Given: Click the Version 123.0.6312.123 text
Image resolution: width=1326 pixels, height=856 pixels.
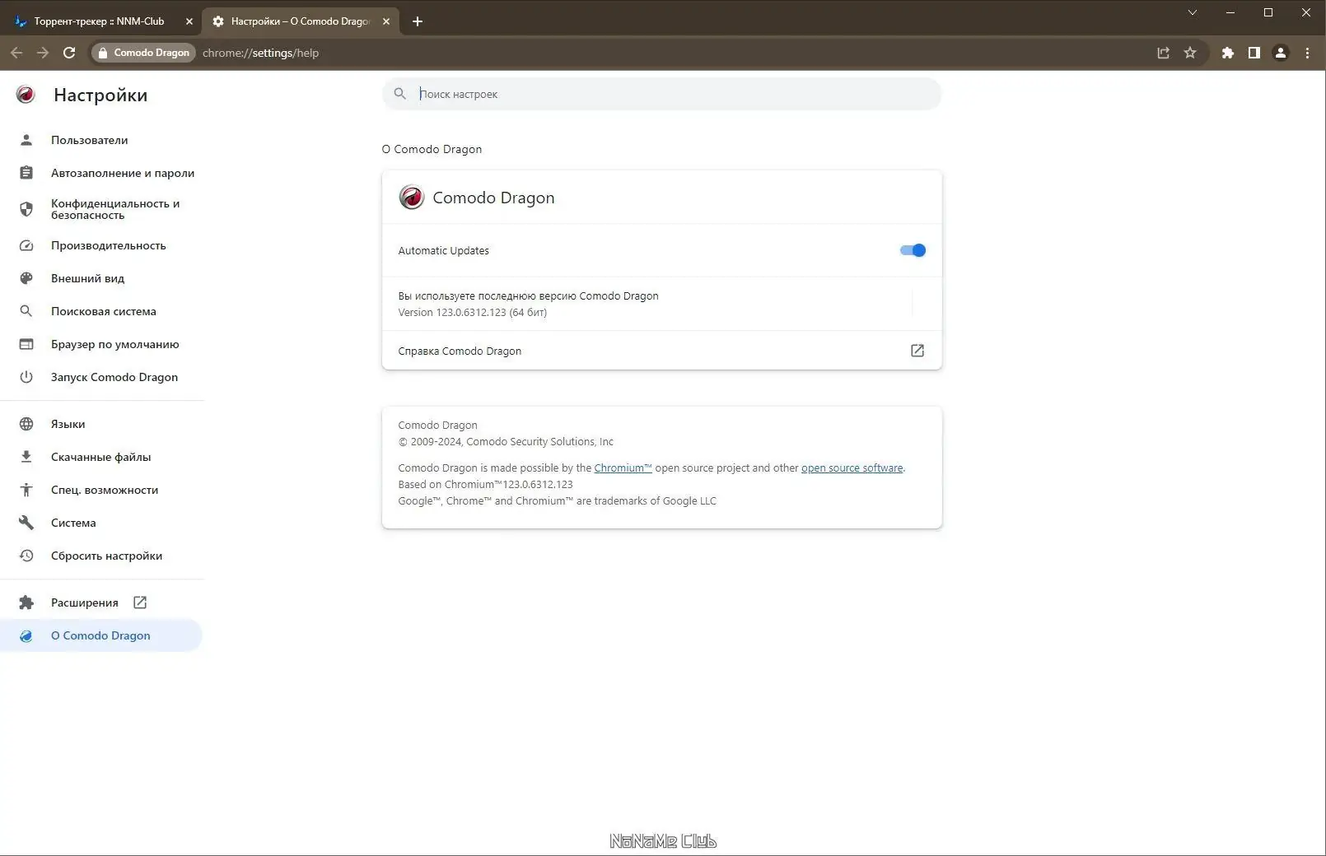Looking at the screenshot, I should 472,312.
